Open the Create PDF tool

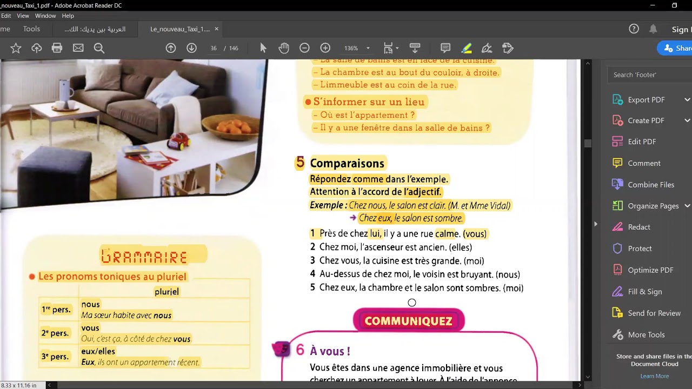646,120
